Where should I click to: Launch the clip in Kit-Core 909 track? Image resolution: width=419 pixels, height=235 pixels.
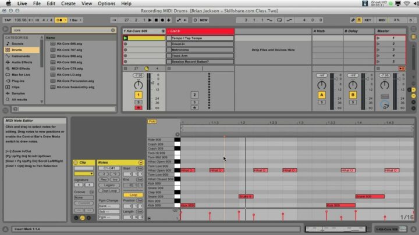(x=126, y=38)
